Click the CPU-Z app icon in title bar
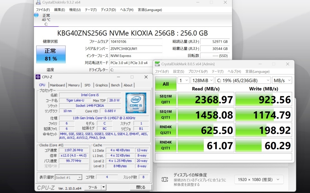 pyautogui.click(x=38, y=77)
